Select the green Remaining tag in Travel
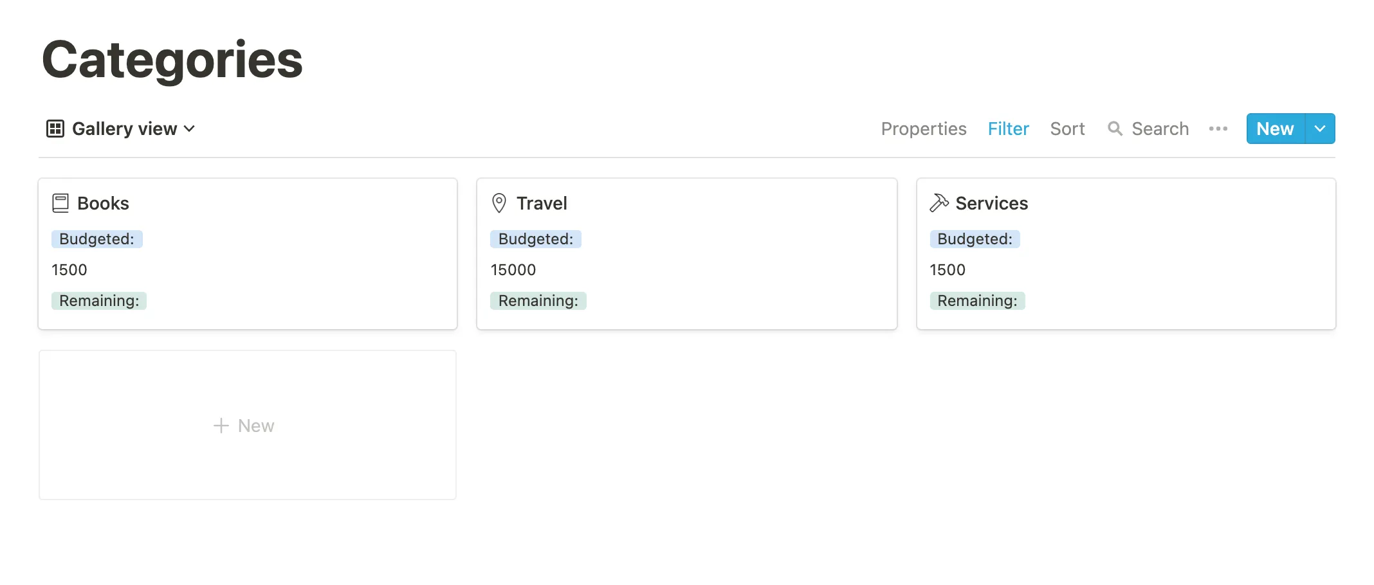 pos(538,301)
